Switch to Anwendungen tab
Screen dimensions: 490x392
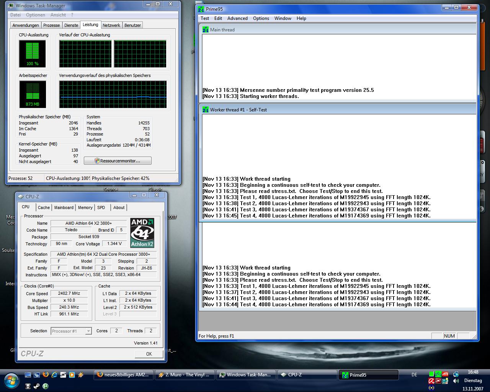pyautogui.click(x=26, y=25)
